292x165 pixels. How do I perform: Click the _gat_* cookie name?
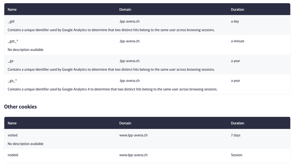click(13, 41)
